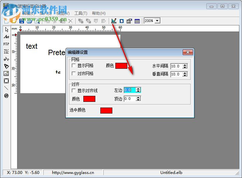Screen dimensions: 242x178
Task: Open editor settings ruler-pencil icon
Action: point(114,21)
